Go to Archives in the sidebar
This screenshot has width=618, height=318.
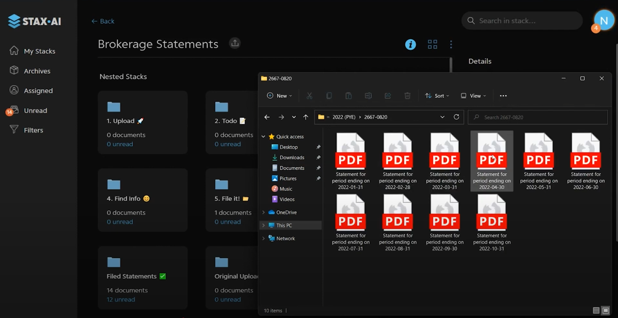[x=37, y=71]
